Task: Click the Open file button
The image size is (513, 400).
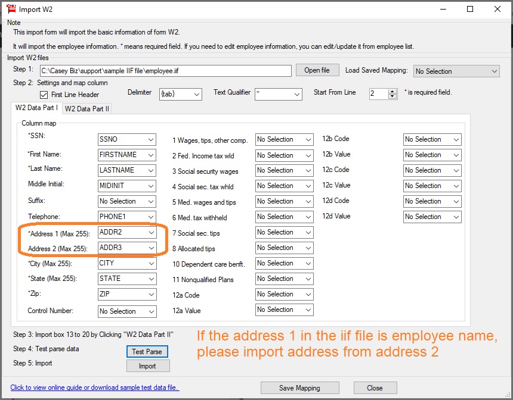Action: click(317, 70)
